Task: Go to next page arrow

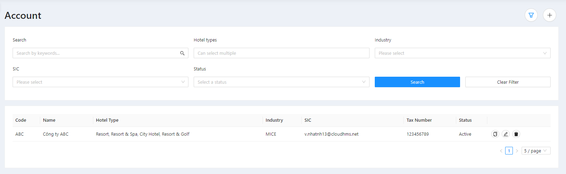Action: click(517, 151)
